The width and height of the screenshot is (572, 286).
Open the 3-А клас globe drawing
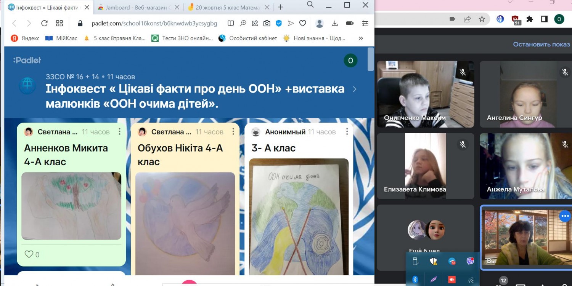[x=299, y=217]
